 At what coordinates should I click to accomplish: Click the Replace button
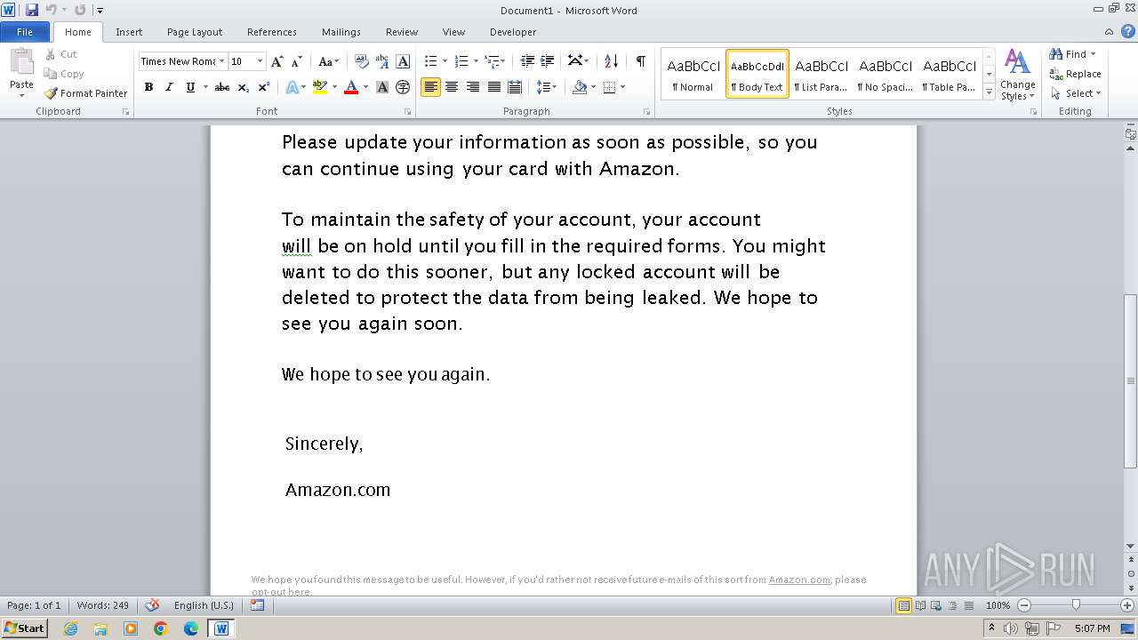(1076, 74)
